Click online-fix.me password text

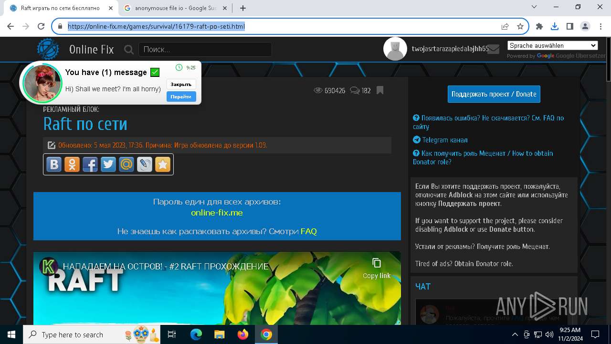pos(217,213)
